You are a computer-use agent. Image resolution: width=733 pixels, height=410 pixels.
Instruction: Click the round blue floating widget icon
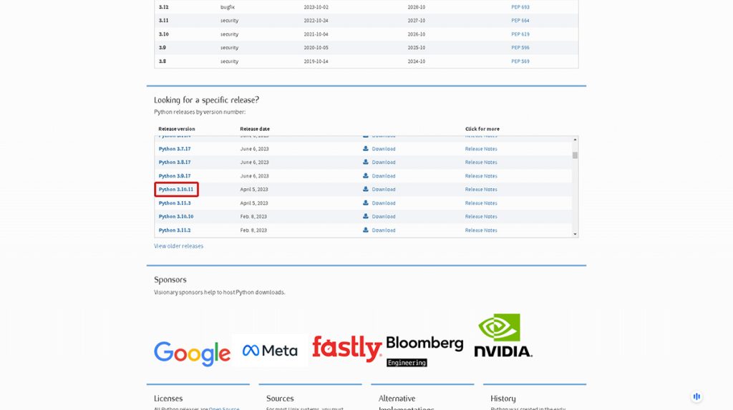pos(696,396)
